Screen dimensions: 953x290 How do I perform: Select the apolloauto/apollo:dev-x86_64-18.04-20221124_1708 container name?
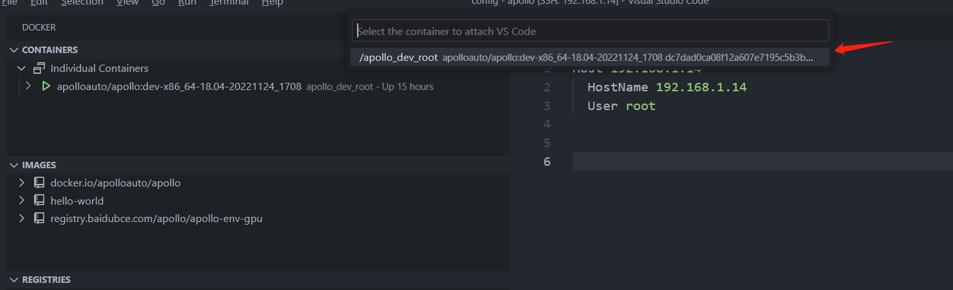179,86
